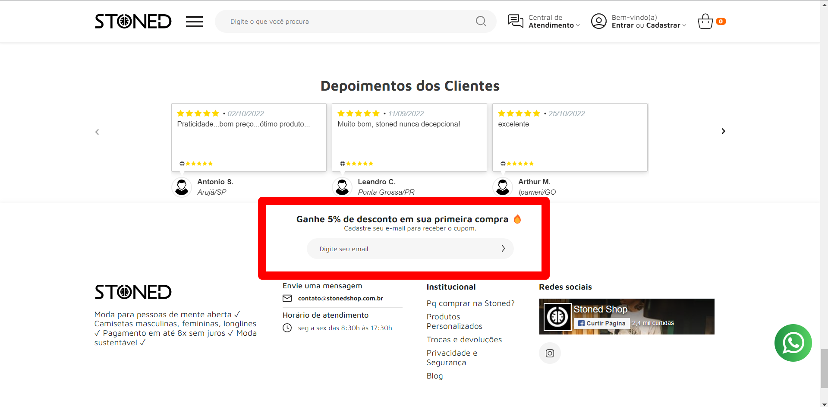Show previous testimonials with left arrow
This screenshot has height=407, width=828.
point(97,132)
